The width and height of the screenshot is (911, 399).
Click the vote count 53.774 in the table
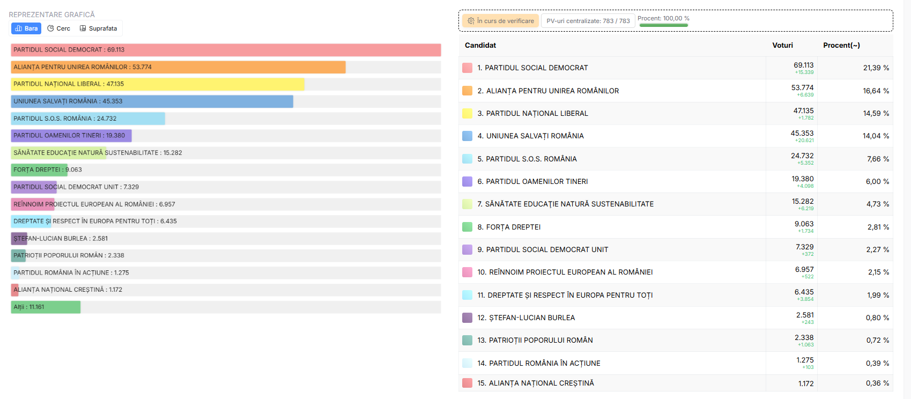tap(803, 87)
